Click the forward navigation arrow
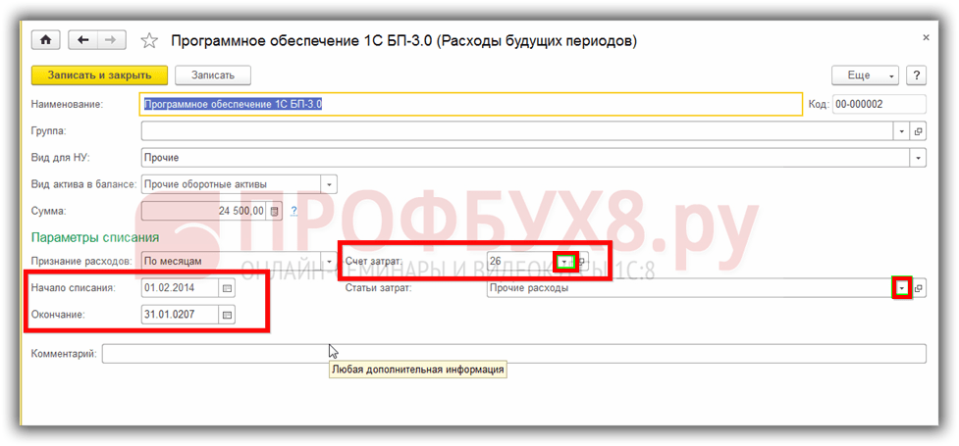 (110, 40)
